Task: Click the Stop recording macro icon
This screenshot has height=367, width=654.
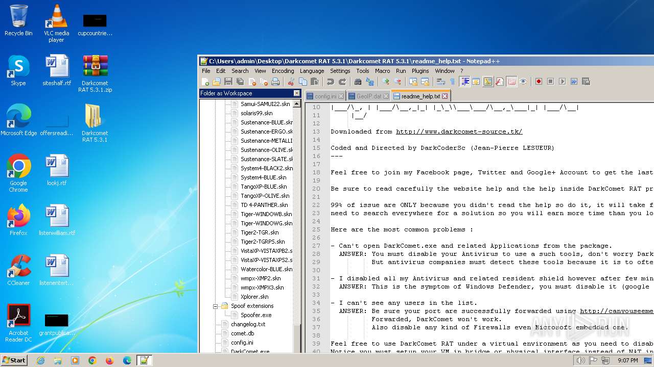Action: [550, 82]
